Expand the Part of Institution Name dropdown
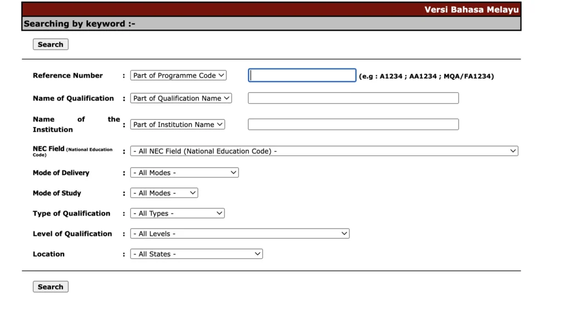 click(x=178, y=125)
